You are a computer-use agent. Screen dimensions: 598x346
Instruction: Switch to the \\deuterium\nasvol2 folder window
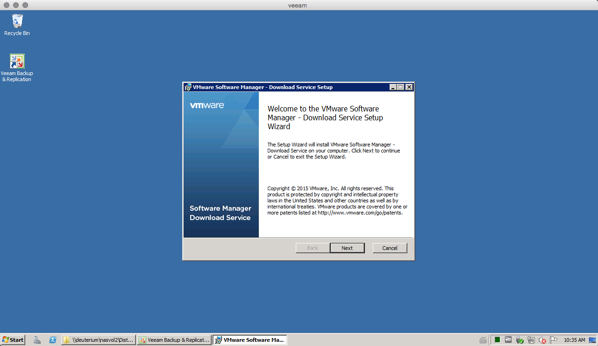[99, 340]
